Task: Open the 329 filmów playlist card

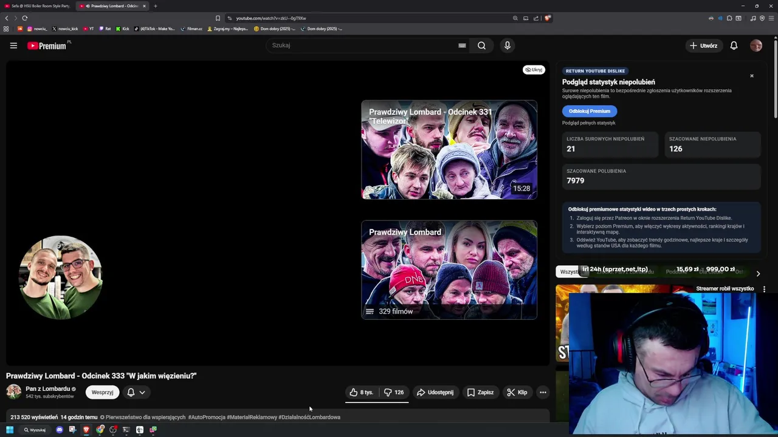Action: tap(449, 270)
